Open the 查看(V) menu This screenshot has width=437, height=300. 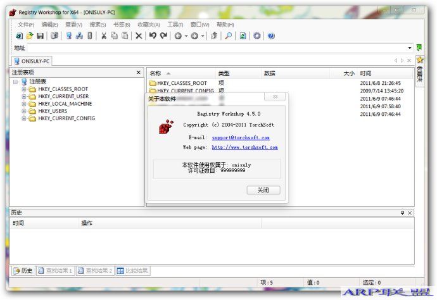(x=73, y=25)
